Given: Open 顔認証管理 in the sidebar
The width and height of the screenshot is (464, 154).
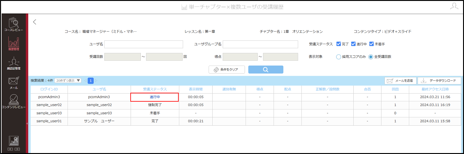Looking at the screenshot, I should tap(14, 63).
